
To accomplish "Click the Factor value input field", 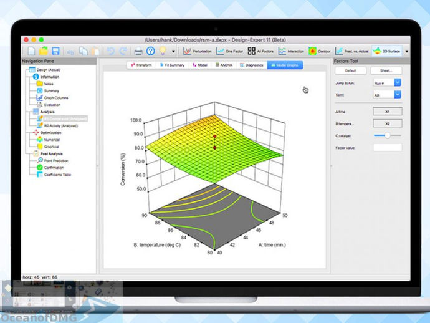I will coord(388,148).
